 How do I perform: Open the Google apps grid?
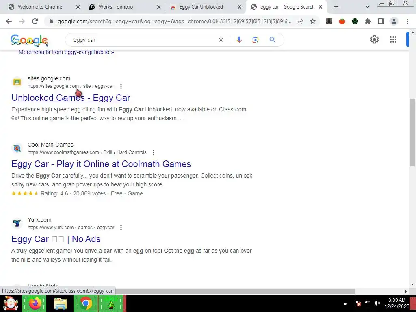393,39
